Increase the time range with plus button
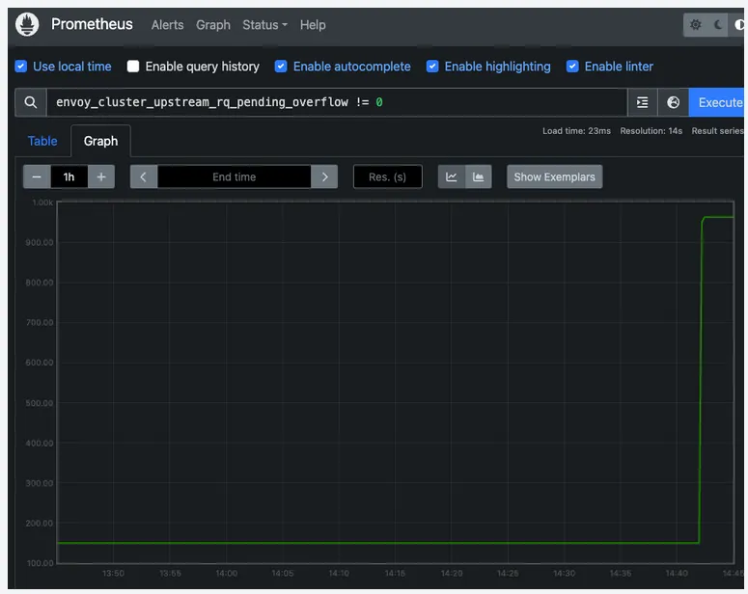748x594 pixels. [x=101, y=176]
